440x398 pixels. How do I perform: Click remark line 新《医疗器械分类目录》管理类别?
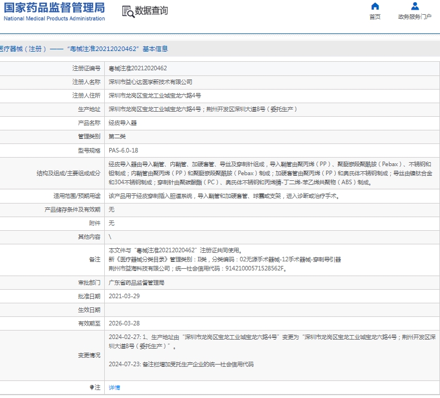224,260
